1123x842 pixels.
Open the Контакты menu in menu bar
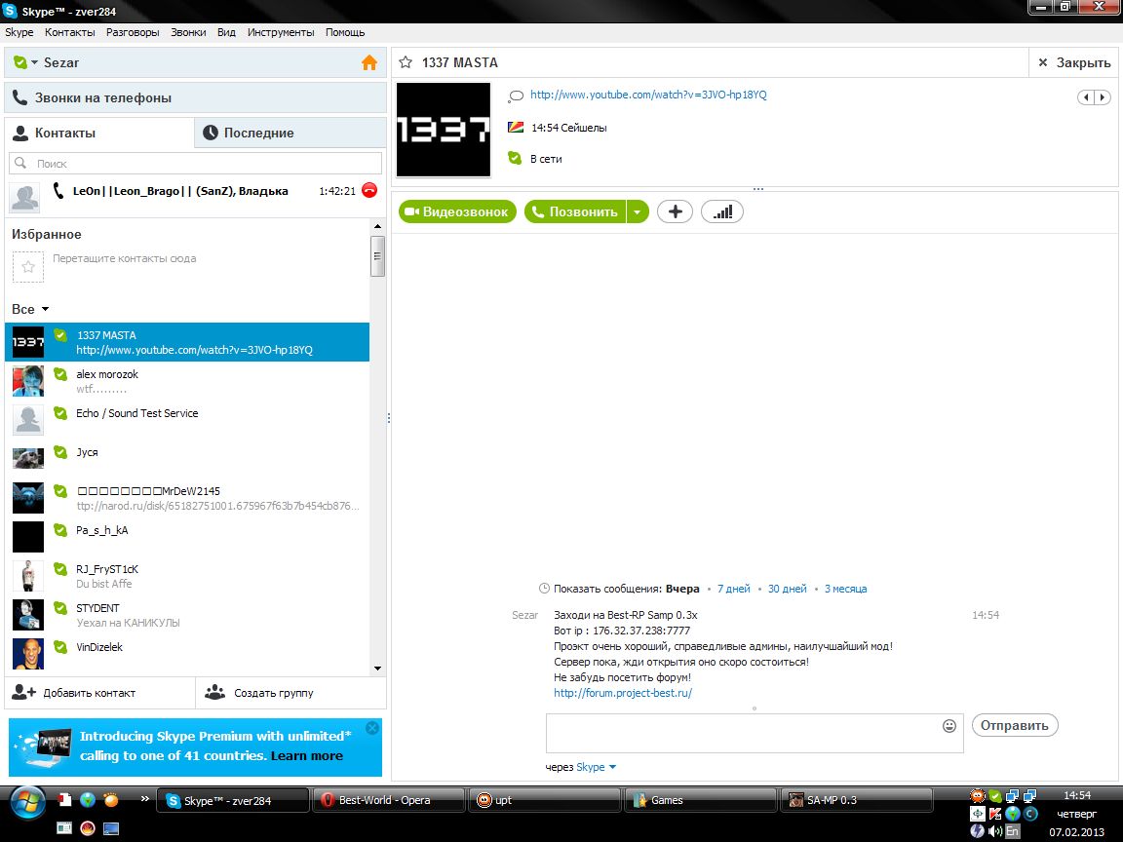(x=69, y=32)
